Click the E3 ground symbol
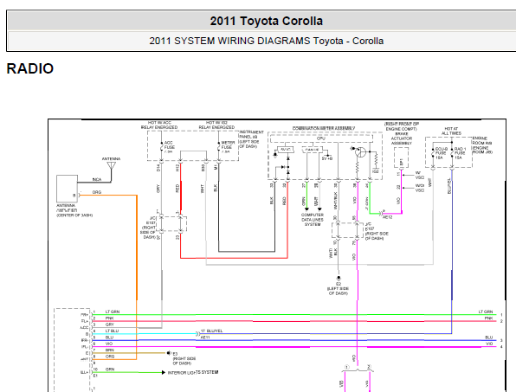 (169, 353)
